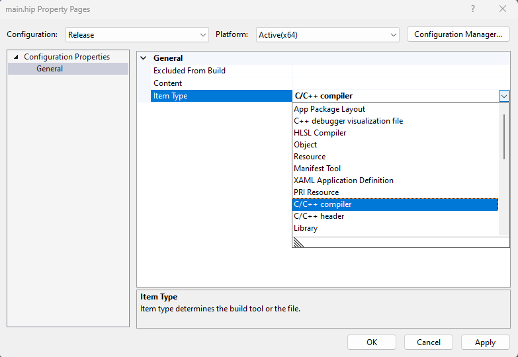Select the Manifest Tool option

tap(317, 169)
